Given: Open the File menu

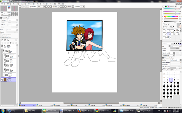Looking at the screenshot, I should tap(3, 4).
